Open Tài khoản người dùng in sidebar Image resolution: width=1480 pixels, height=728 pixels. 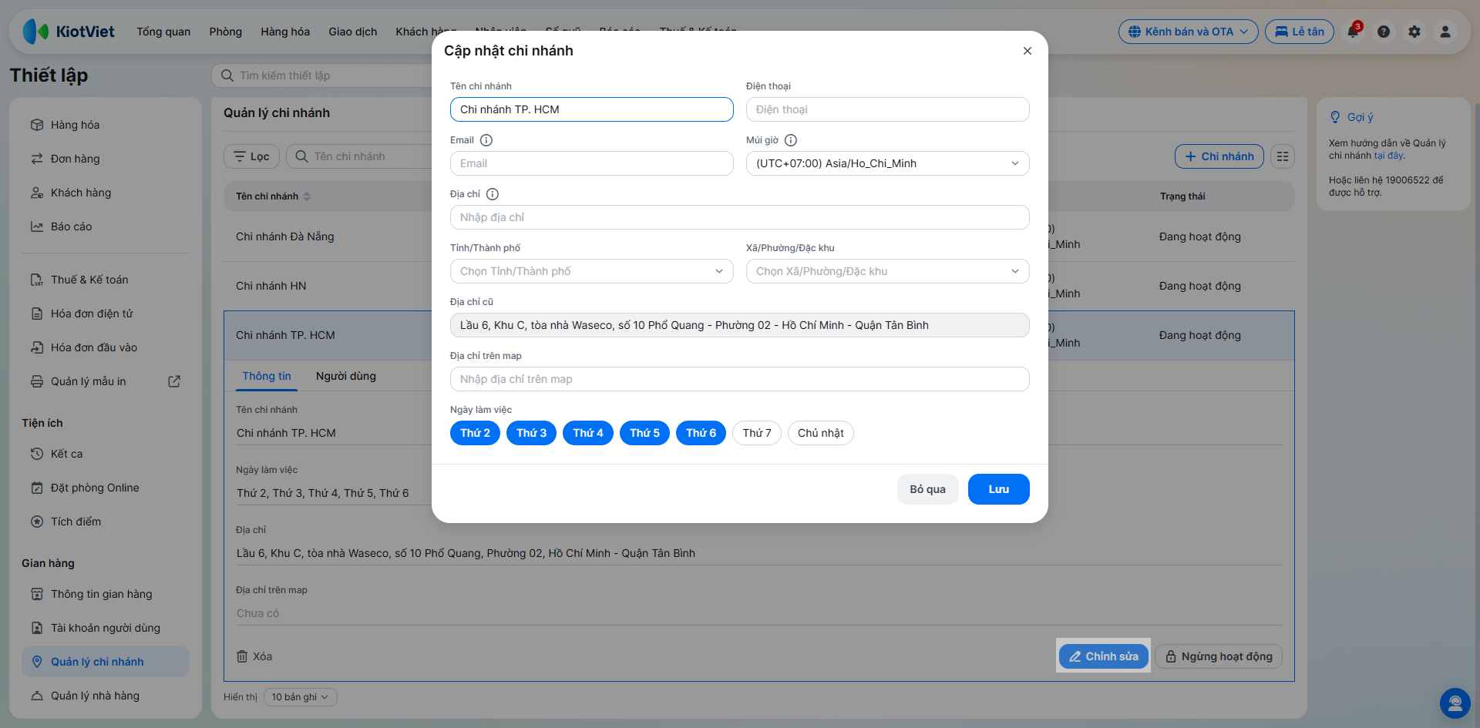click(106, 628)
